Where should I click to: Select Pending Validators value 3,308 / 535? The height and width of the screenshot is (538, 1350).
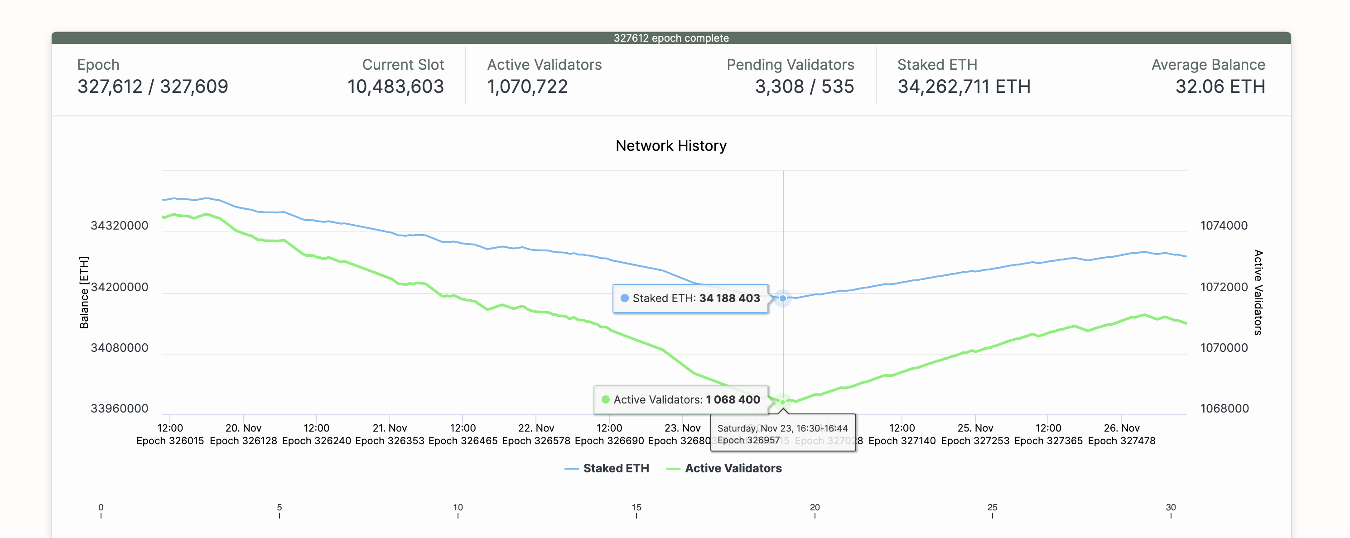(x=804, y=86)
